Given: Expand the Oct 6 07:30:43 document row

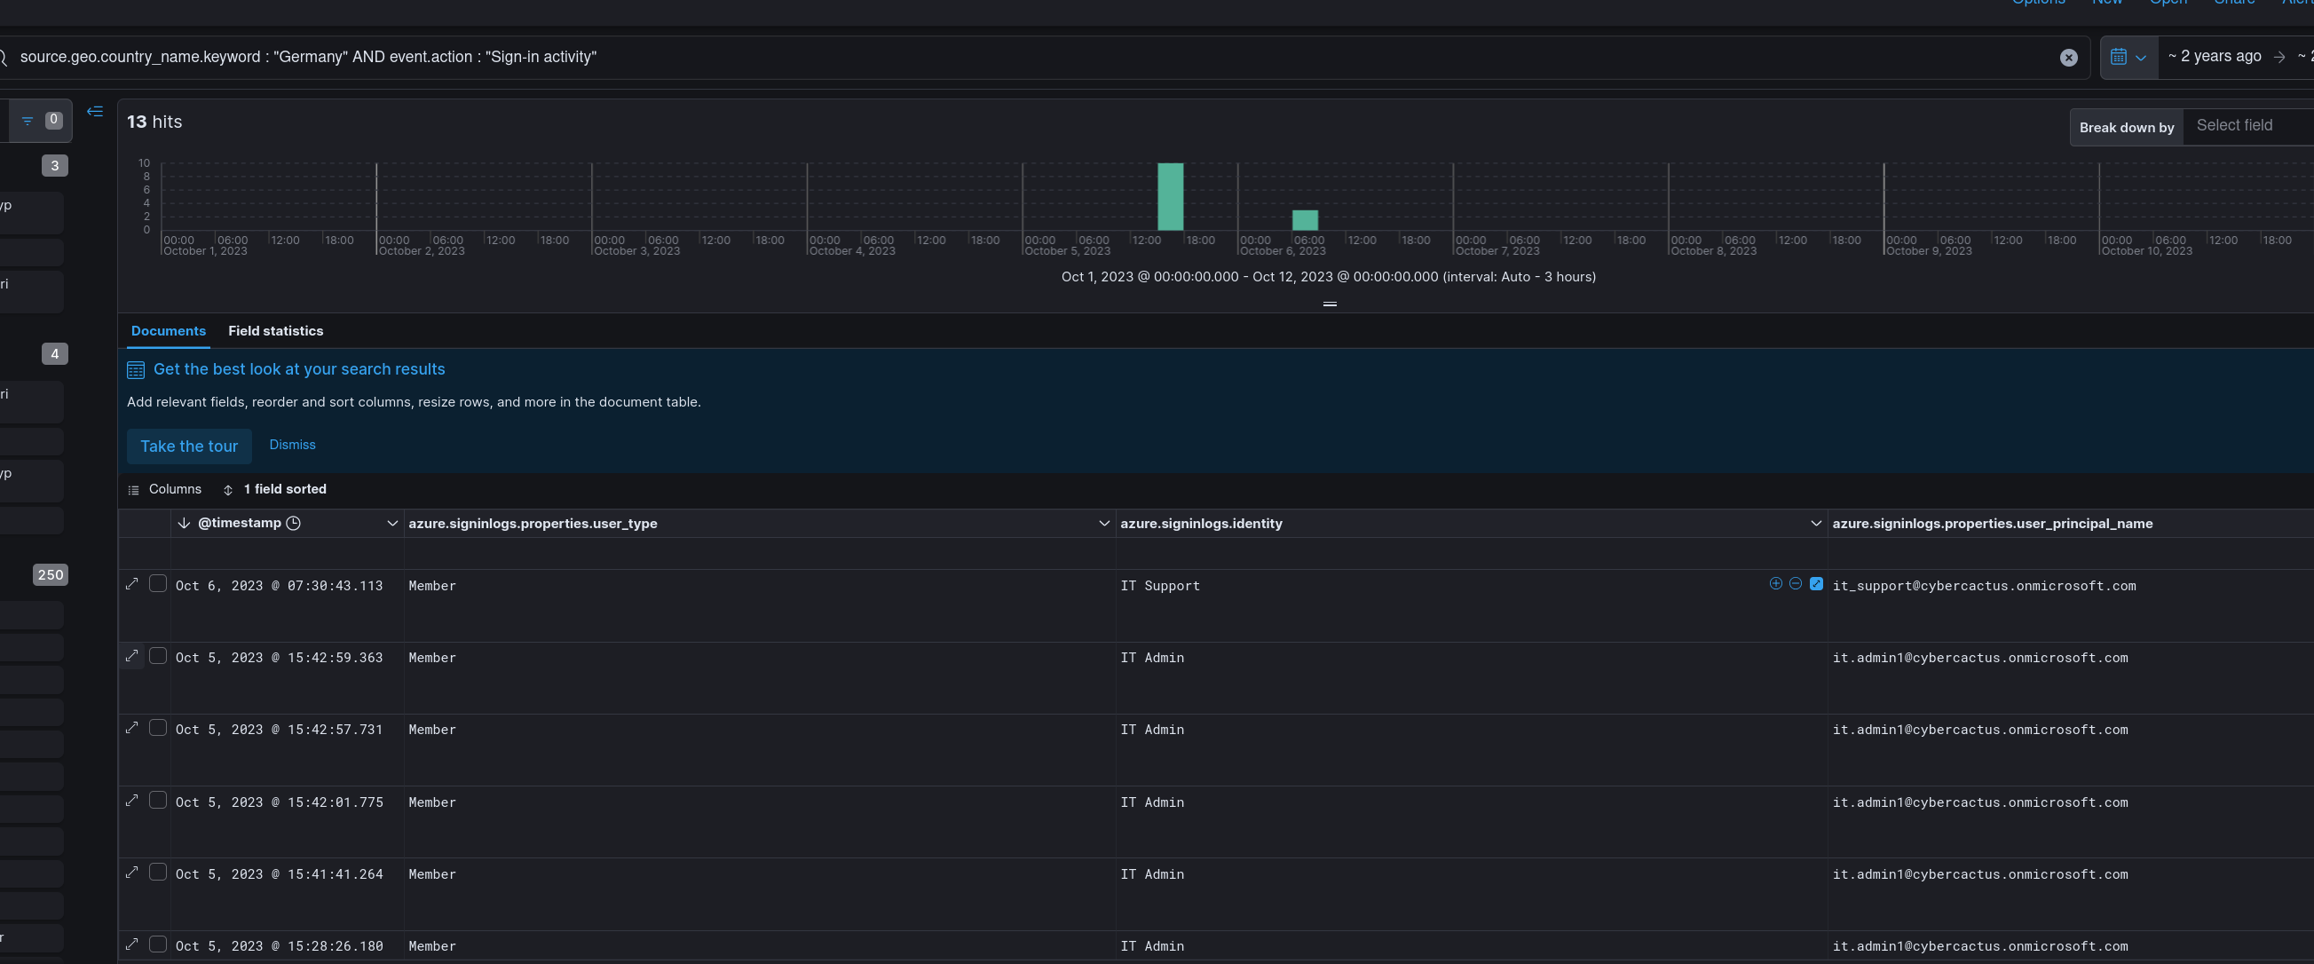Looking at the screenshot, I should click(x=132, y=584).
